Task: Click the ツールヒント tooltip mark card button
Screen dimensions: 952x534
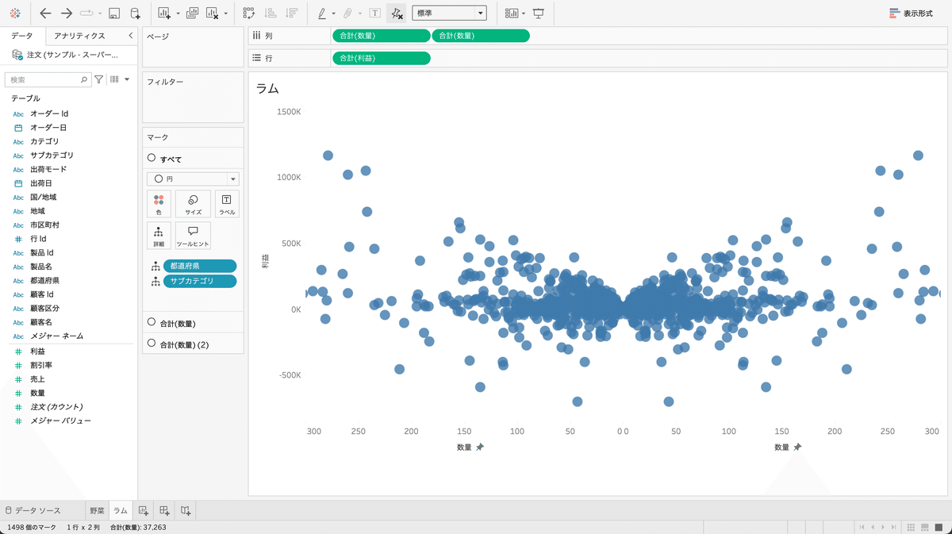Action: [193, 236]
